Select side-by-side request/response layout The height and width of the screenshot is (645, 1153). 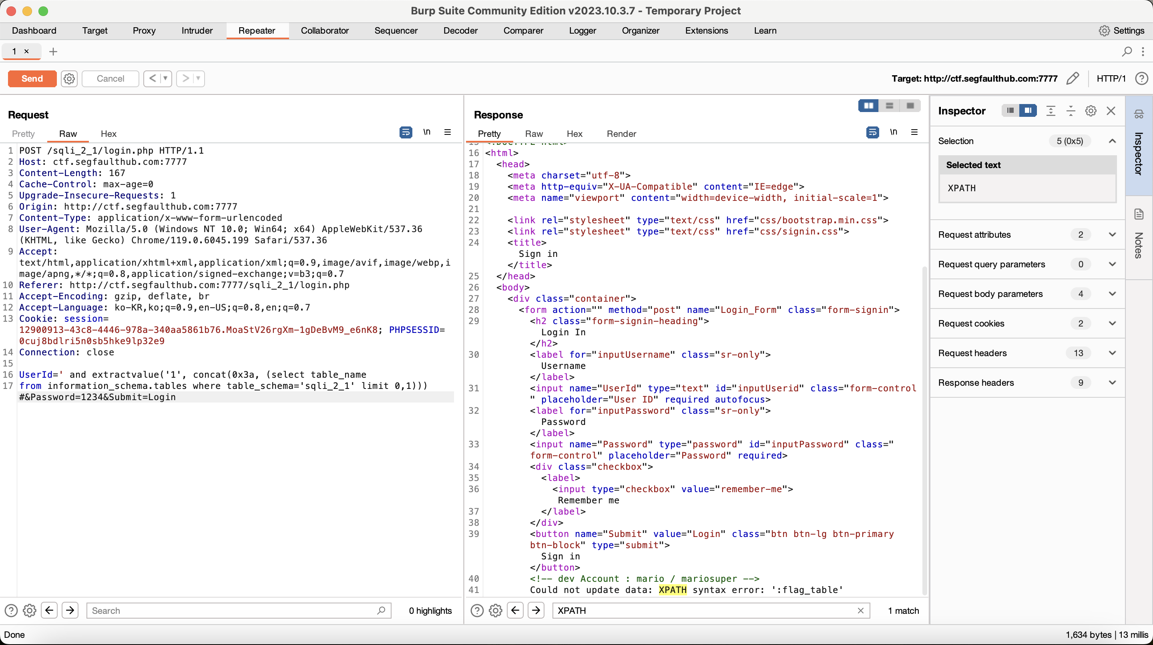pos(868,106)
